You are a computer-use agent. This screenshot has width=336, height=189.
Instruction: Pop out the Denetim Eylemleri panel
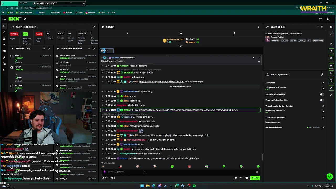(x=94, y=49)
